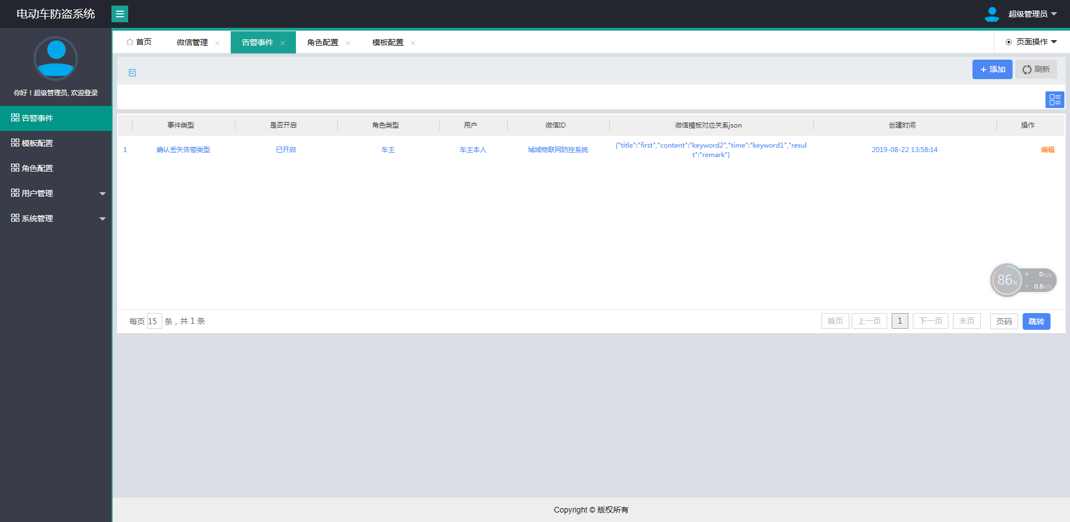The height and width of the screenshot is (522, 1070).
Task: Go to 末页 in pagination
Action: [967, 321]
